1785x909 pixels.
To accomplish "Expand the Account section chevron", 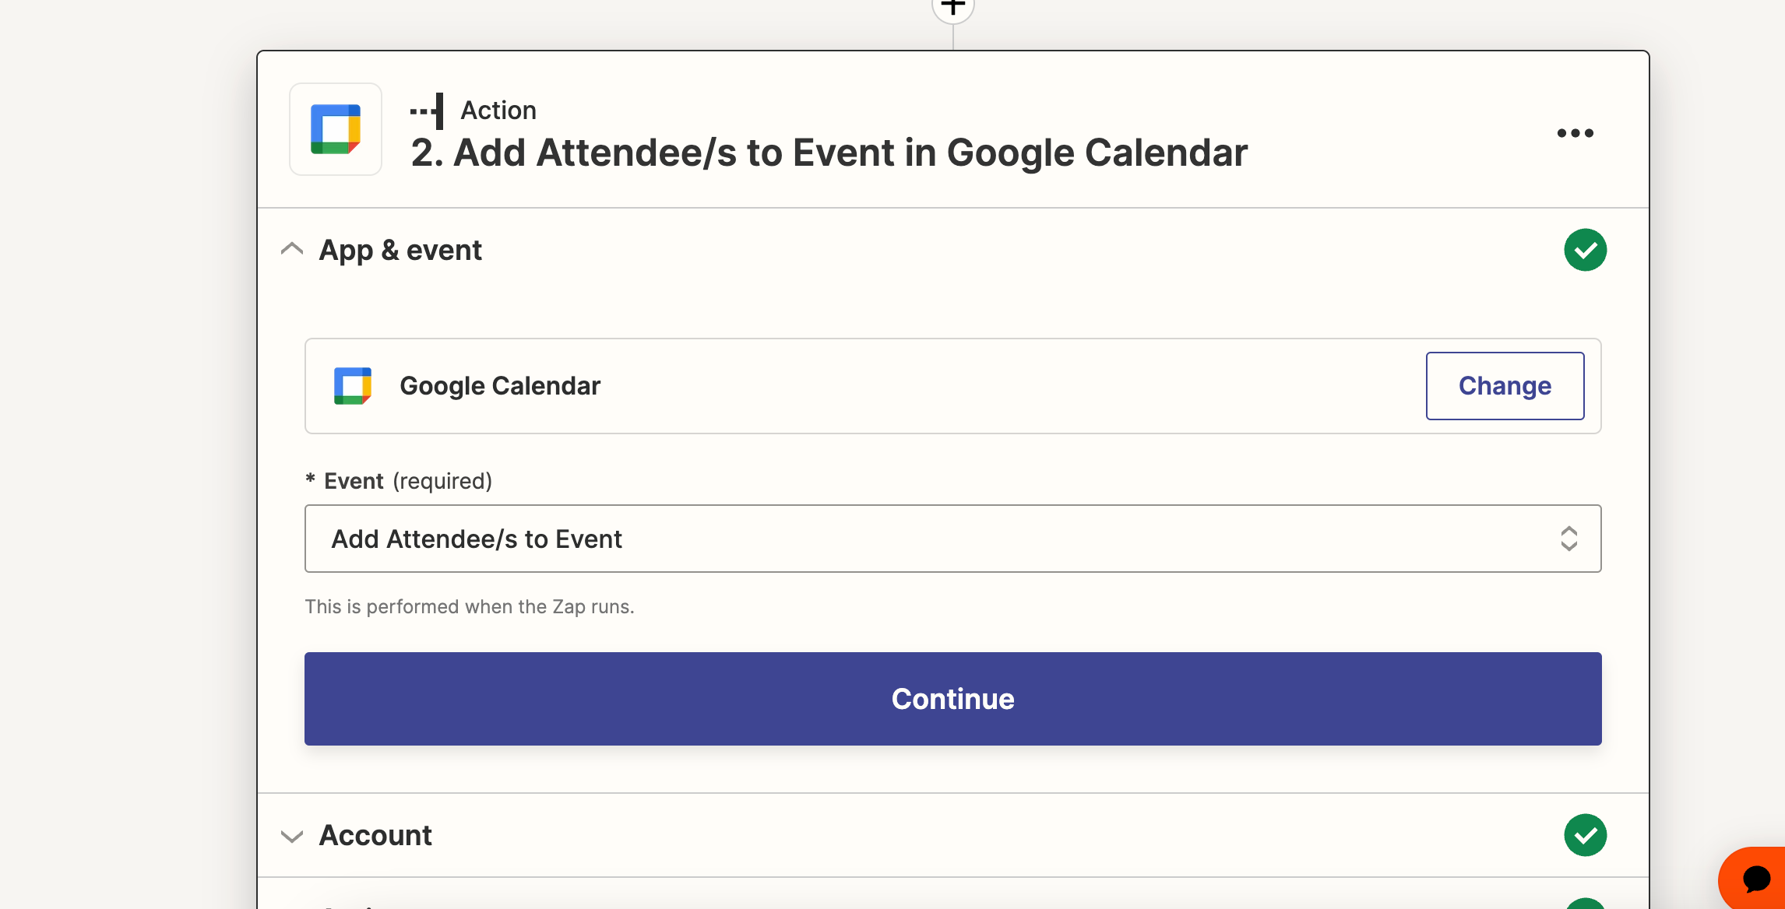I will pos(292,836).
